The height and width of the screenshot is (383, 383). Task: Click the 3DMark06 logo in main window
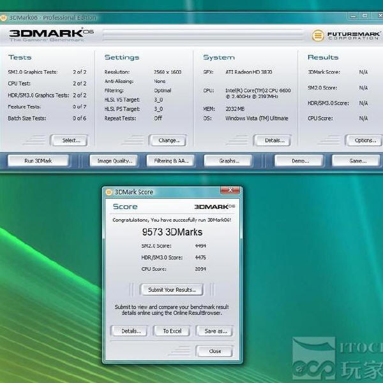[x=51, y=36]
